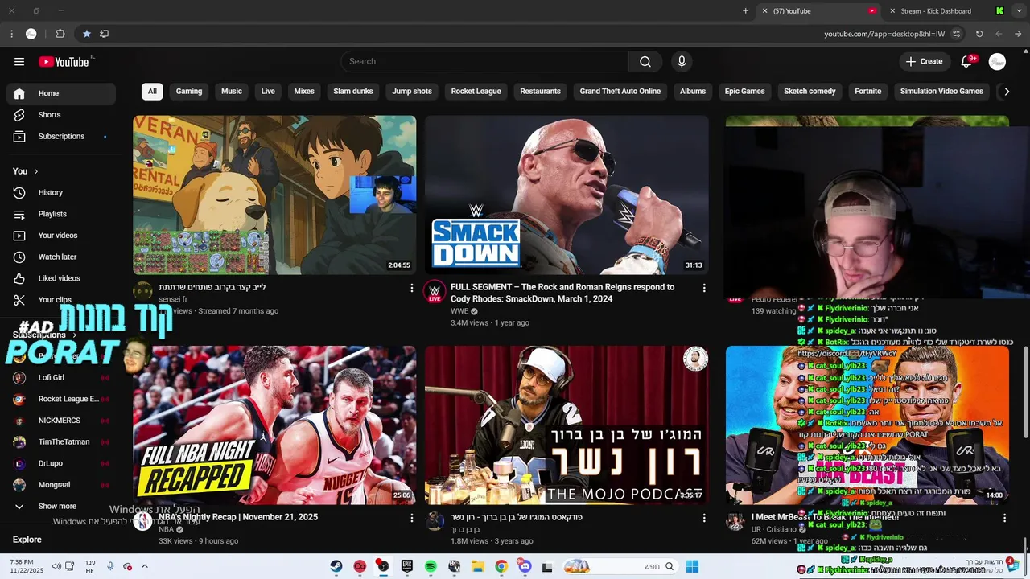Open the notifications bell

pos(967,62)
